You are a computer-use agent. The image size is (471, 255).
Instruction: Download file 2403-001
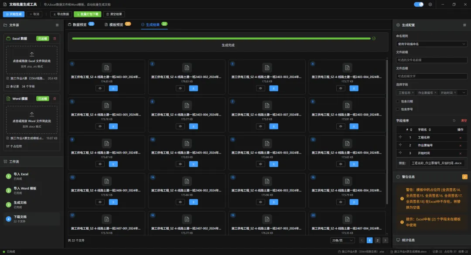pos(113,88)
